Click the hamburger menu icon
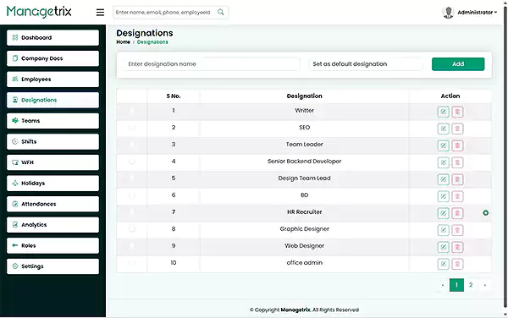508x318 pixels. click(100, 13)
